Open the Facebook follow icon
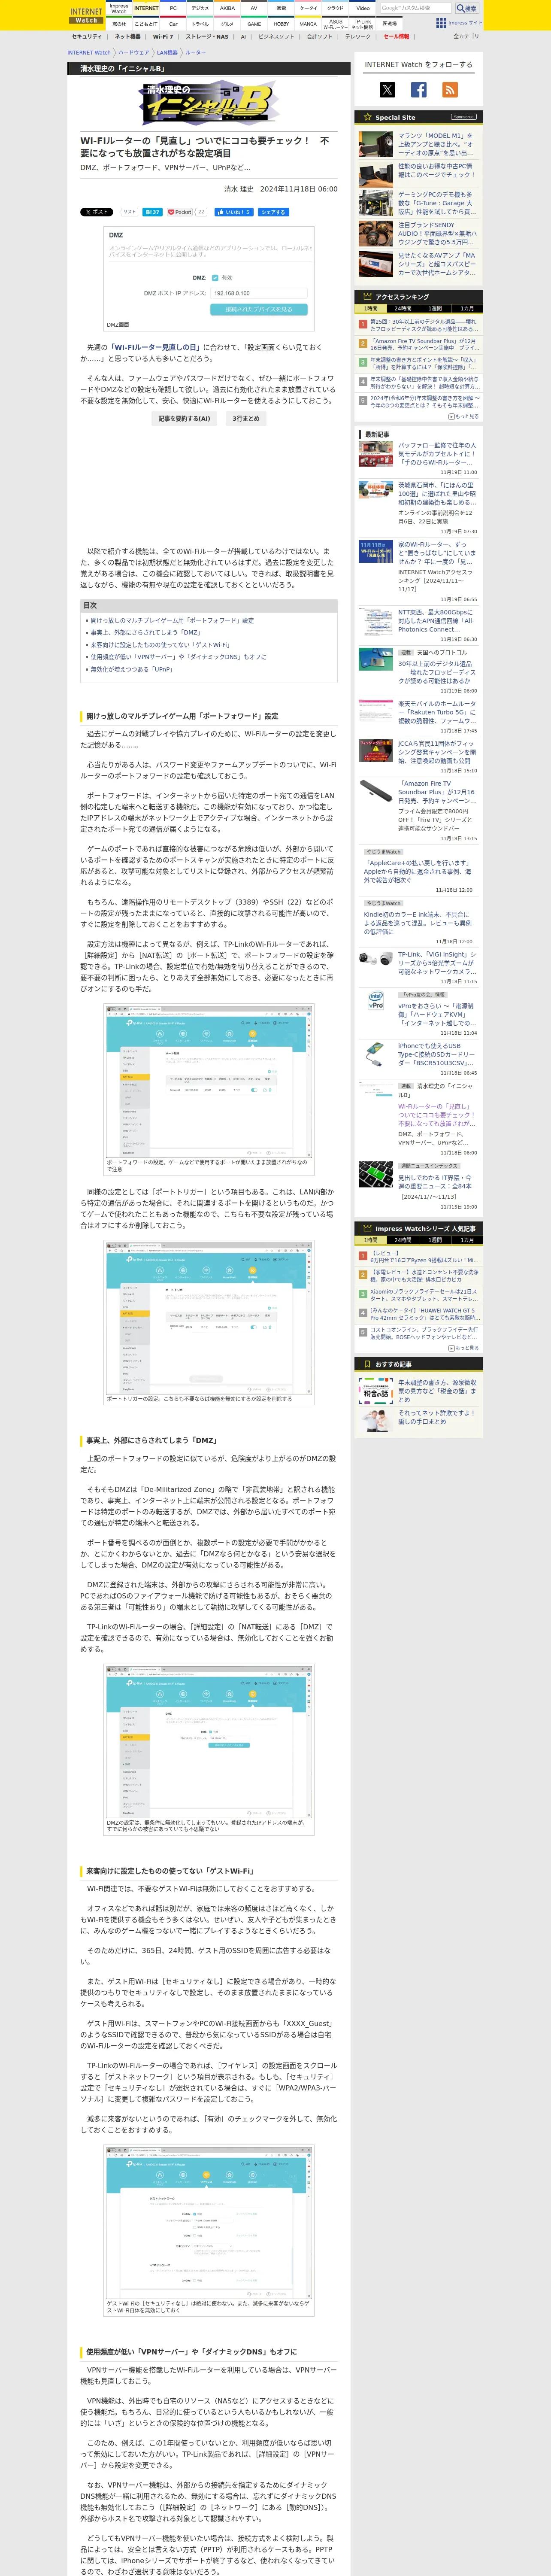Image resolution: width=551 pixels, height=2576 pixels. click(419, 90)
